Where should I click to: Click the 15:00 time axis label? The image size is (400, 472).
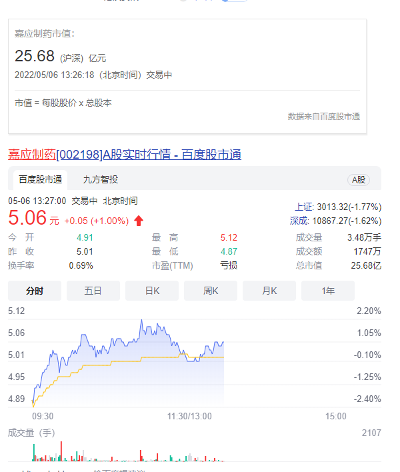pyautogui.click(x=335, y=416)
